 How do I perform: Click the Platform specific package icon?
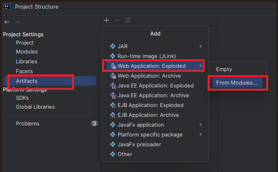tap(113, 134)
